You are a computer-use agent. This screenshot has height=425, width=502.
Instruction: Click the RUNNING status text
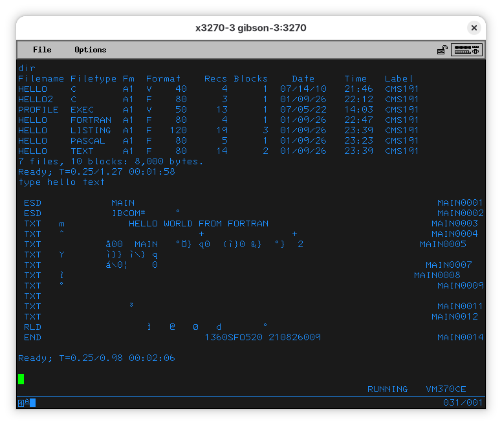(x=387, y=389)
